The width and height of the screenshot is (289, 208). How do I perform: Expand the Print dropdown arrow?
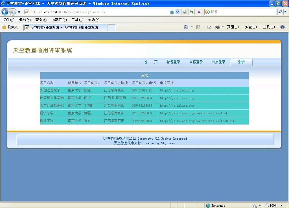point(223,27)
